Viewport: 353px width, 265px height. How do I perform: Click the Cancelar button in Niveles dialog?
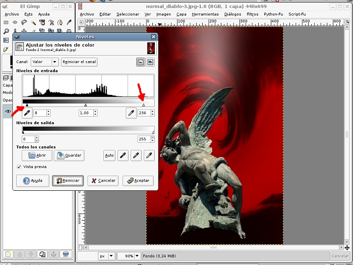point(103,181)
